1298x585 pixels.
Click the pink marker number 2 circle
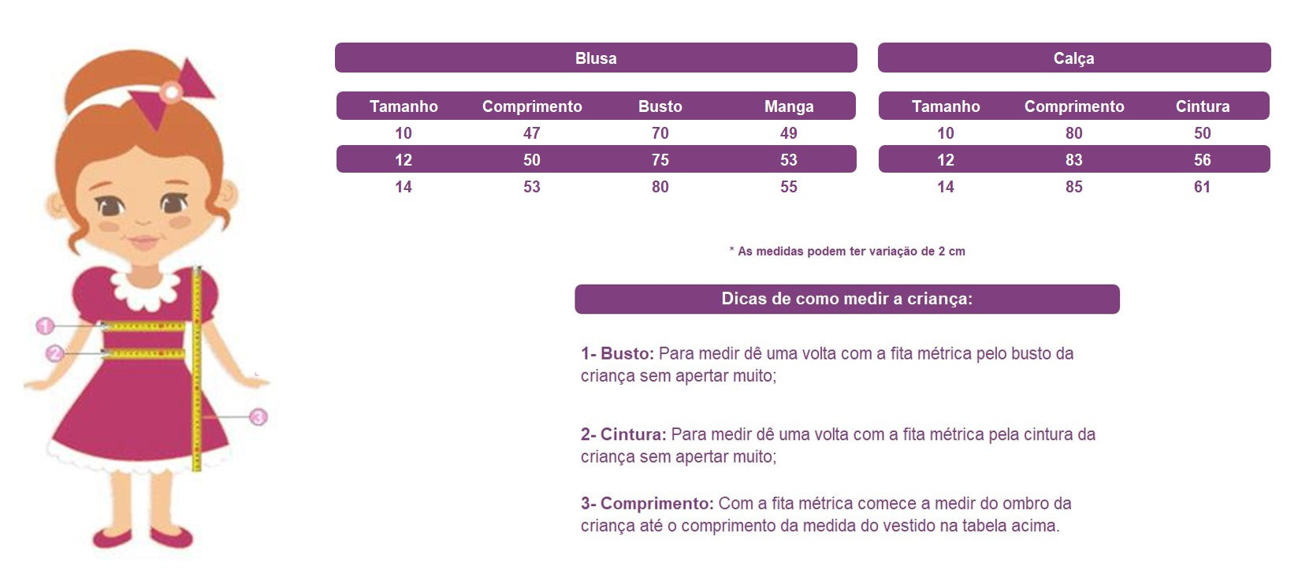pyautogui.click(x=54, y=353)
